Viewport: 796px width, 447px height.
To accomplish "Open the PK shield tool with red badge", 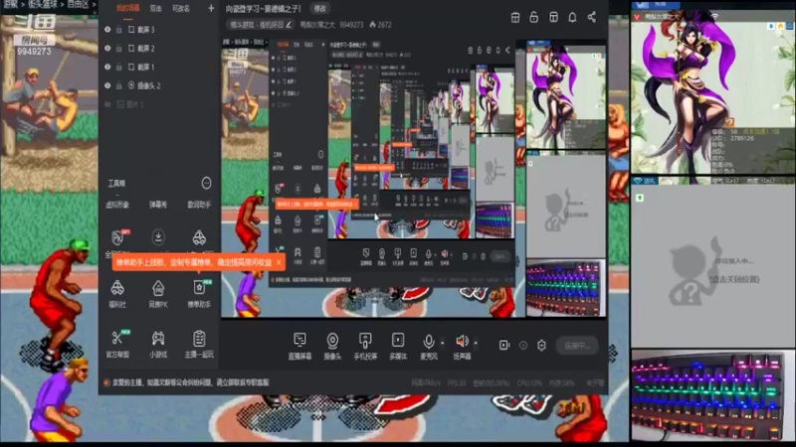I will (x=118, y=237).
